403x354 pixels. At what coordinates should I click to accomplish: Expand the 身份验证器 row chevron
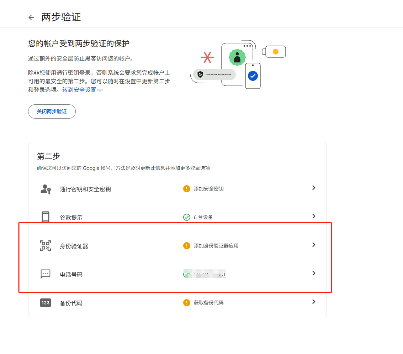click(x=313, y=245)
